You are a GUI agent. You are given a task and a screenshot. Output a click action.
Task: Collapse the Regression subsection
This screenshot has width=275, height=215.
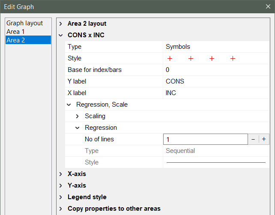click(78, 128)
